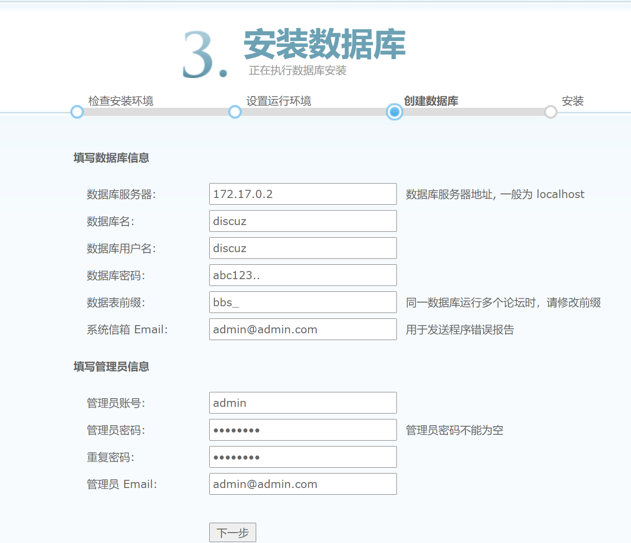This screenshot has width=631, height=543.
Task: Click the 系统信箱 Email: label
Action: [x=127, y=330]
